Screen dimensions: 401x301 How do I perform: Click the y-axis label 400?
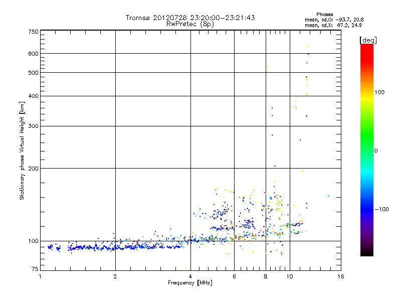pos(33,96)
